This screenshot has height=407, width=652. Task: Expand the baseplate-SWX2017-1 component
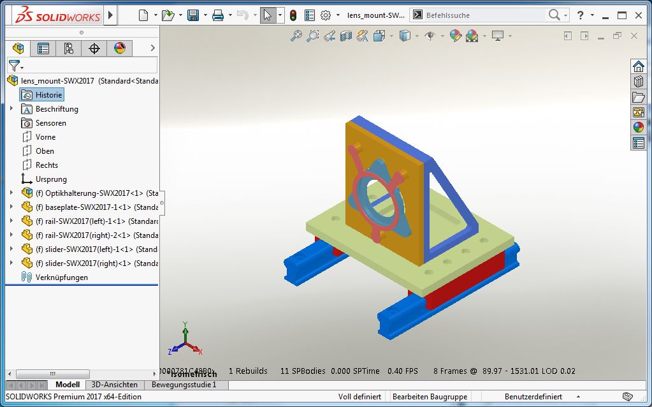click(x=11, y=207)
